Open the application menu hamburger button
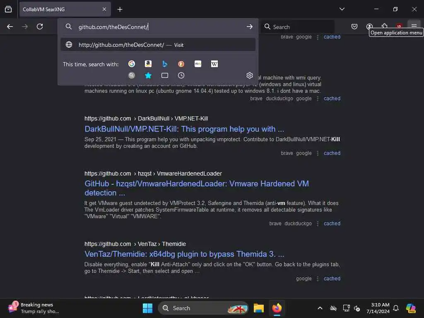The width and height of the screenshot is (424, 318). click(414, 26)
